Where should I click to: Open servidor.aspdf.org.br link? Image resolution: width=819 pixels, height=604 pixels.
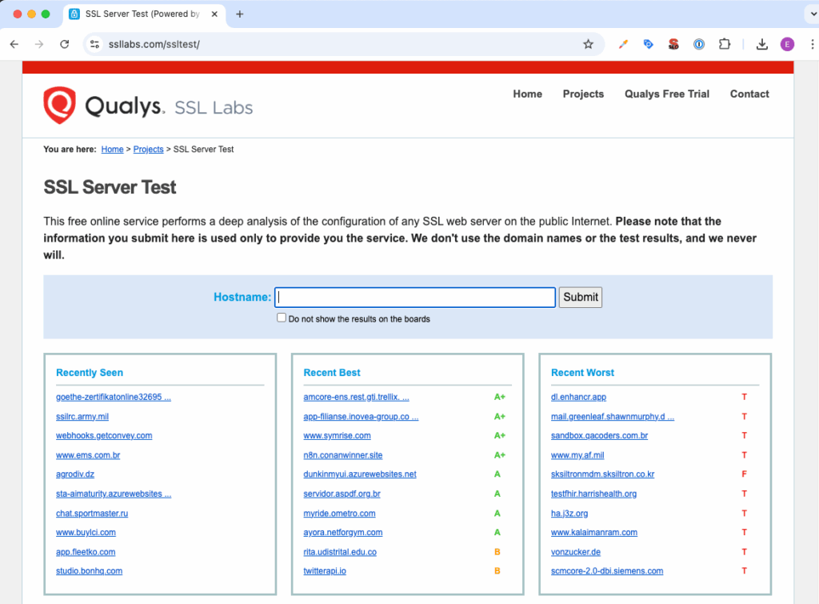[342, 494]
